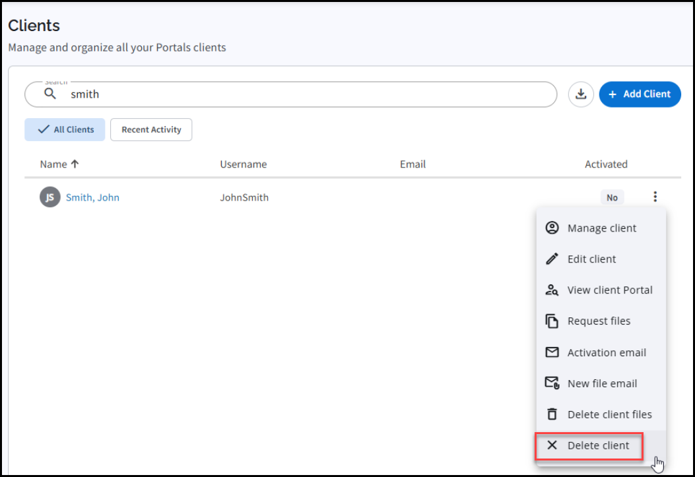
Task: Click the Activated column header
Action: (x=606, y=164)
